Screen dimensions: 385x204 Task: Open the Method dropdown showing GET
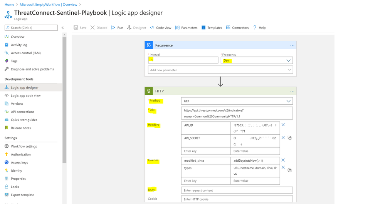pyautogui.click(x=237, y=101)
